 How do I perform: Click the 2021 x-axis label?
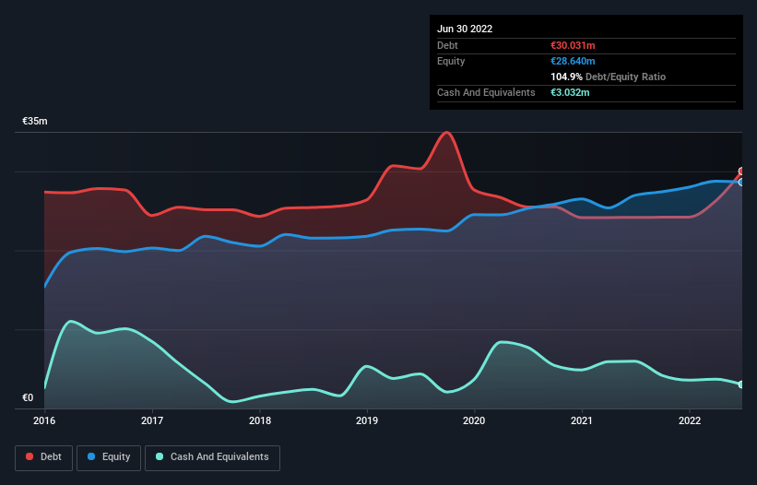click(x=582, y=420)
